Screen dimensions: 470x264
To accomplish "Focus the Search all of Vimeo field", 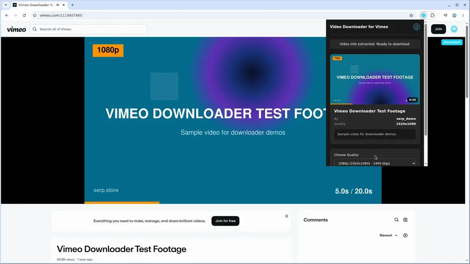I will pyautogui.click(x=89, y=29).
